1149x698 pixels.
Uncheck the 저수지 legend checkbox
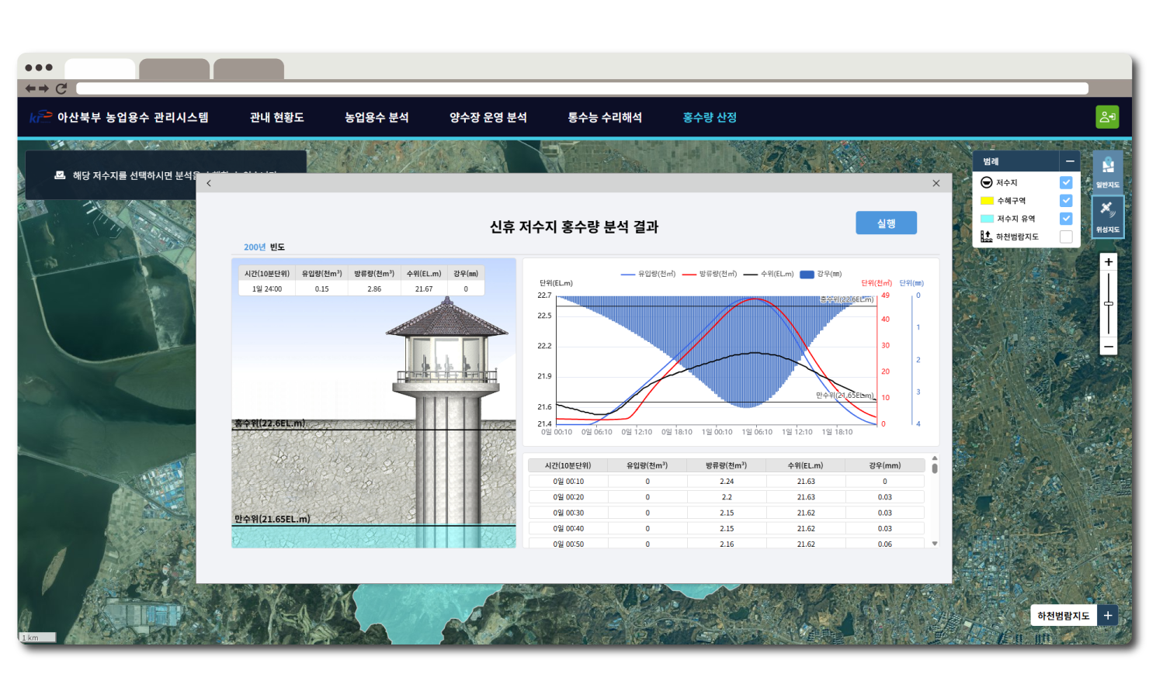tap(1066, 182)
